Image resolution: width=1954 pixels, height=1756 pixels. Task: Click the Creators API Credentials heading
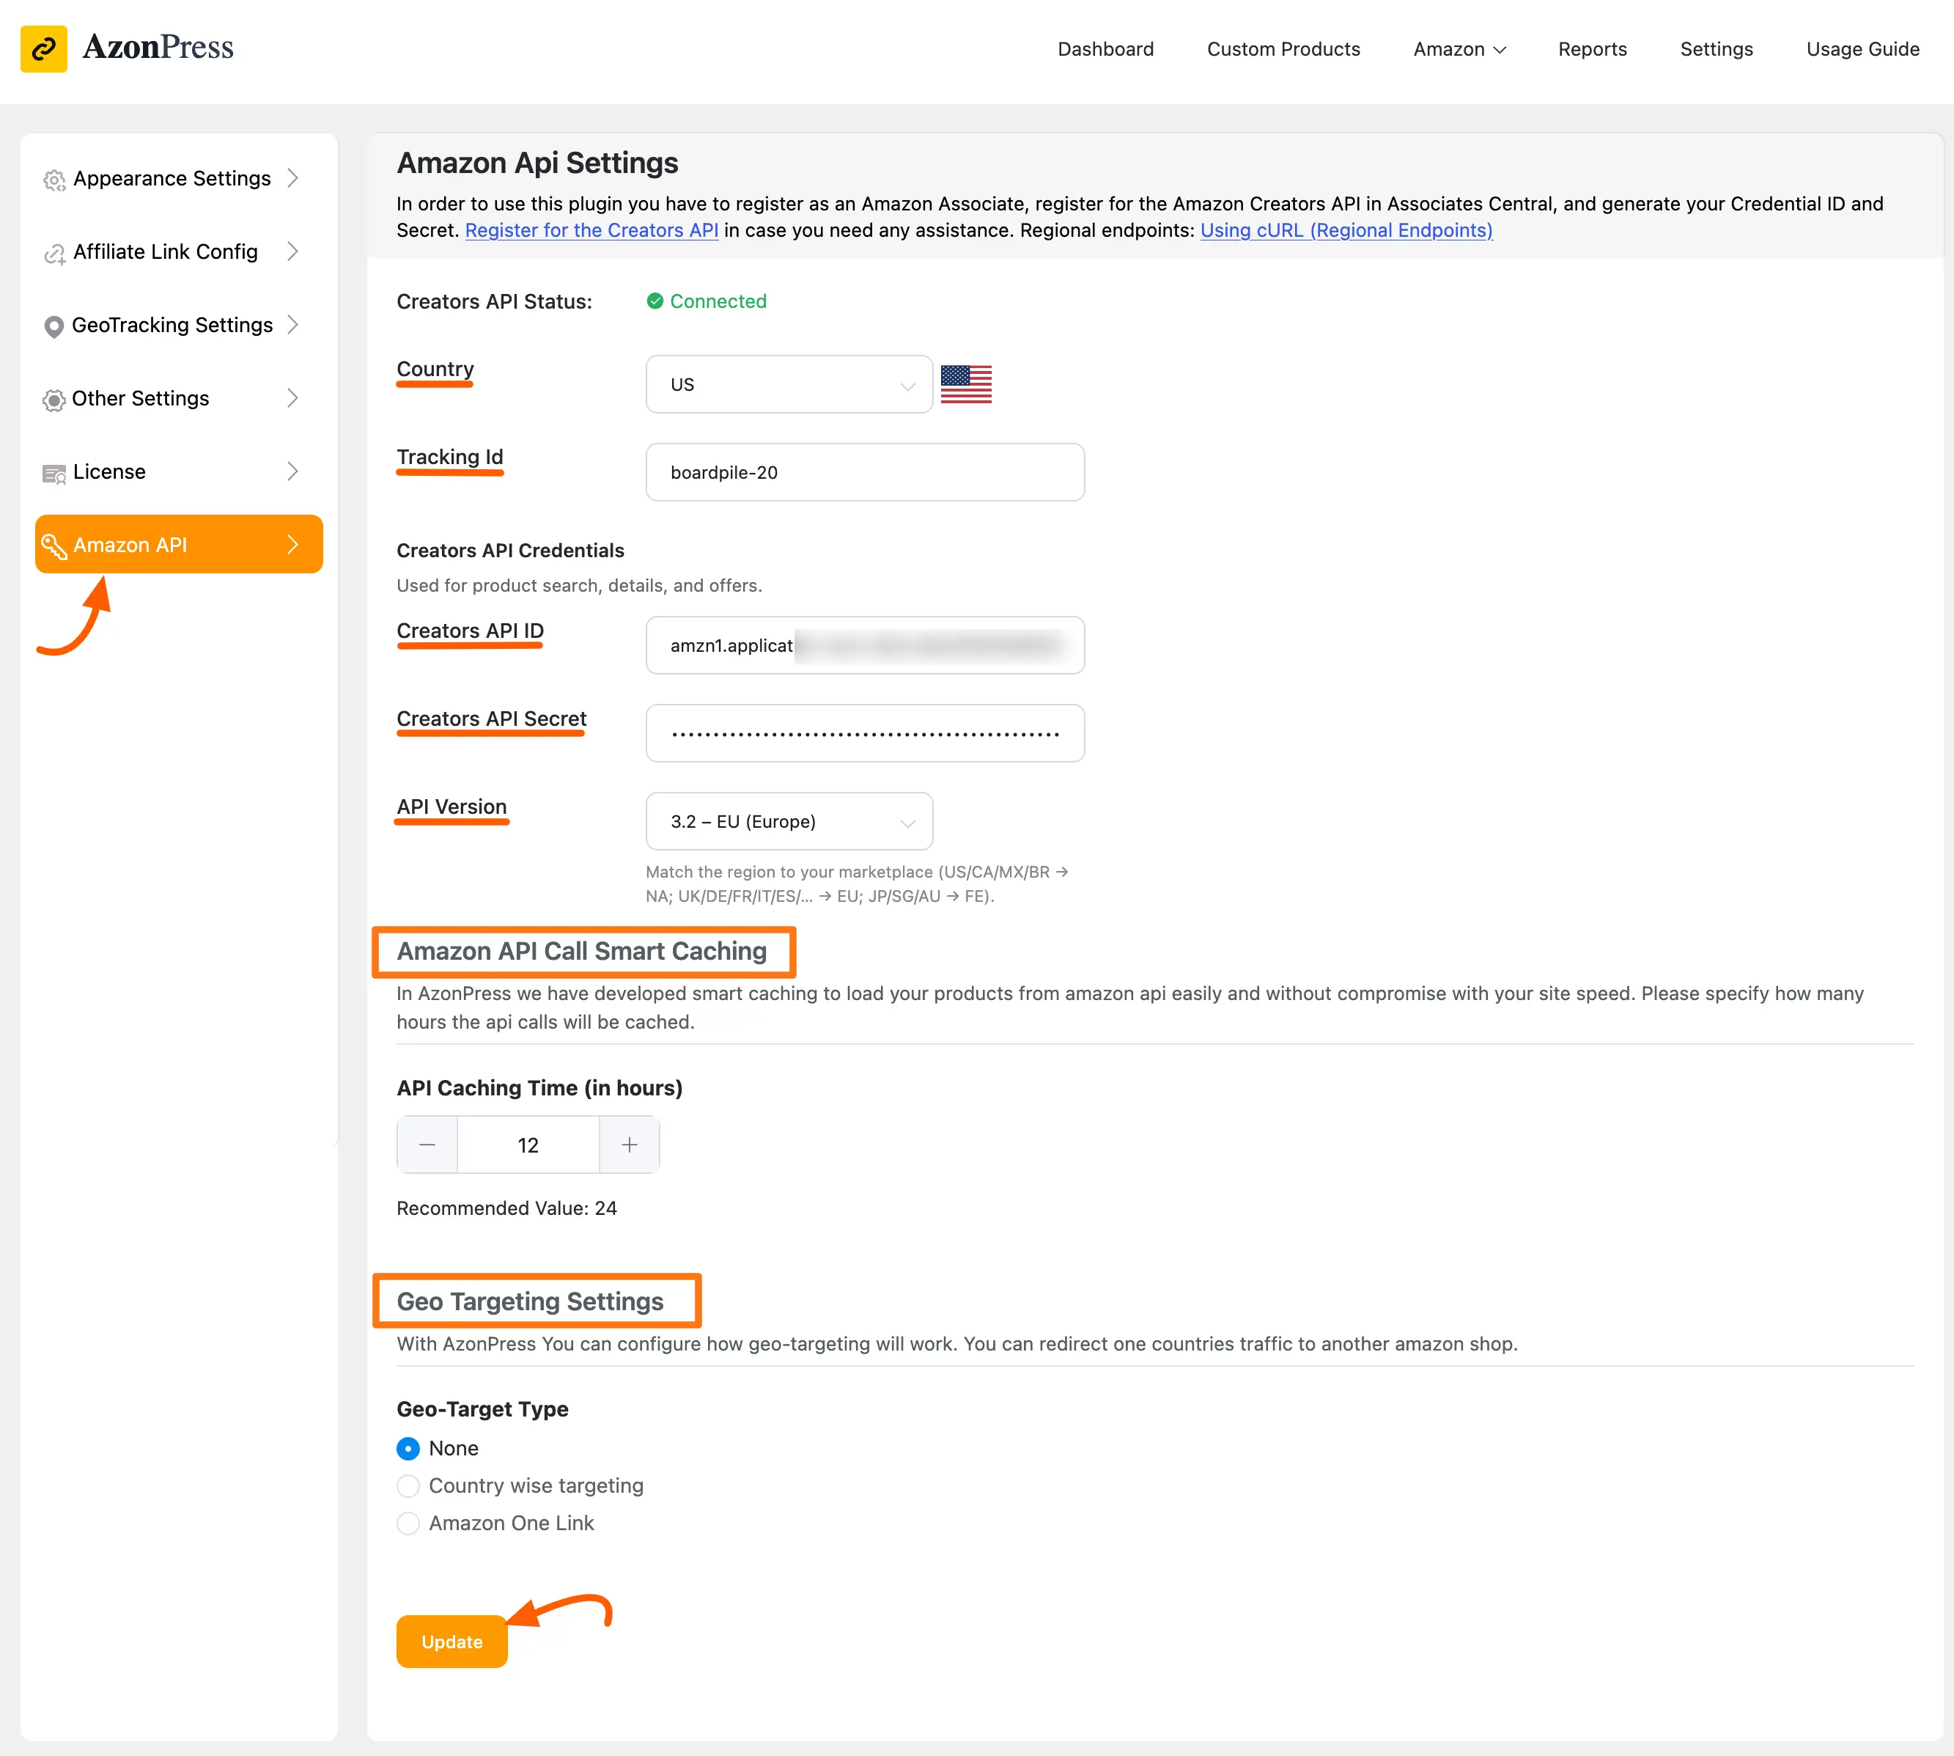click(x=510, y=551)
